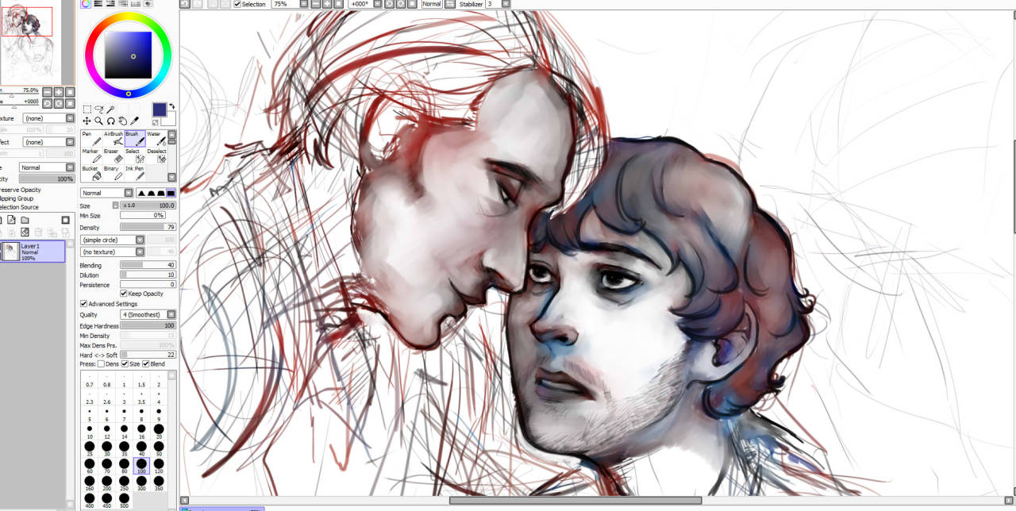Choose brush size 250 preset
Image resolution: width=1016 pixels, height=511 pixels.
click(x=124, y=483)
